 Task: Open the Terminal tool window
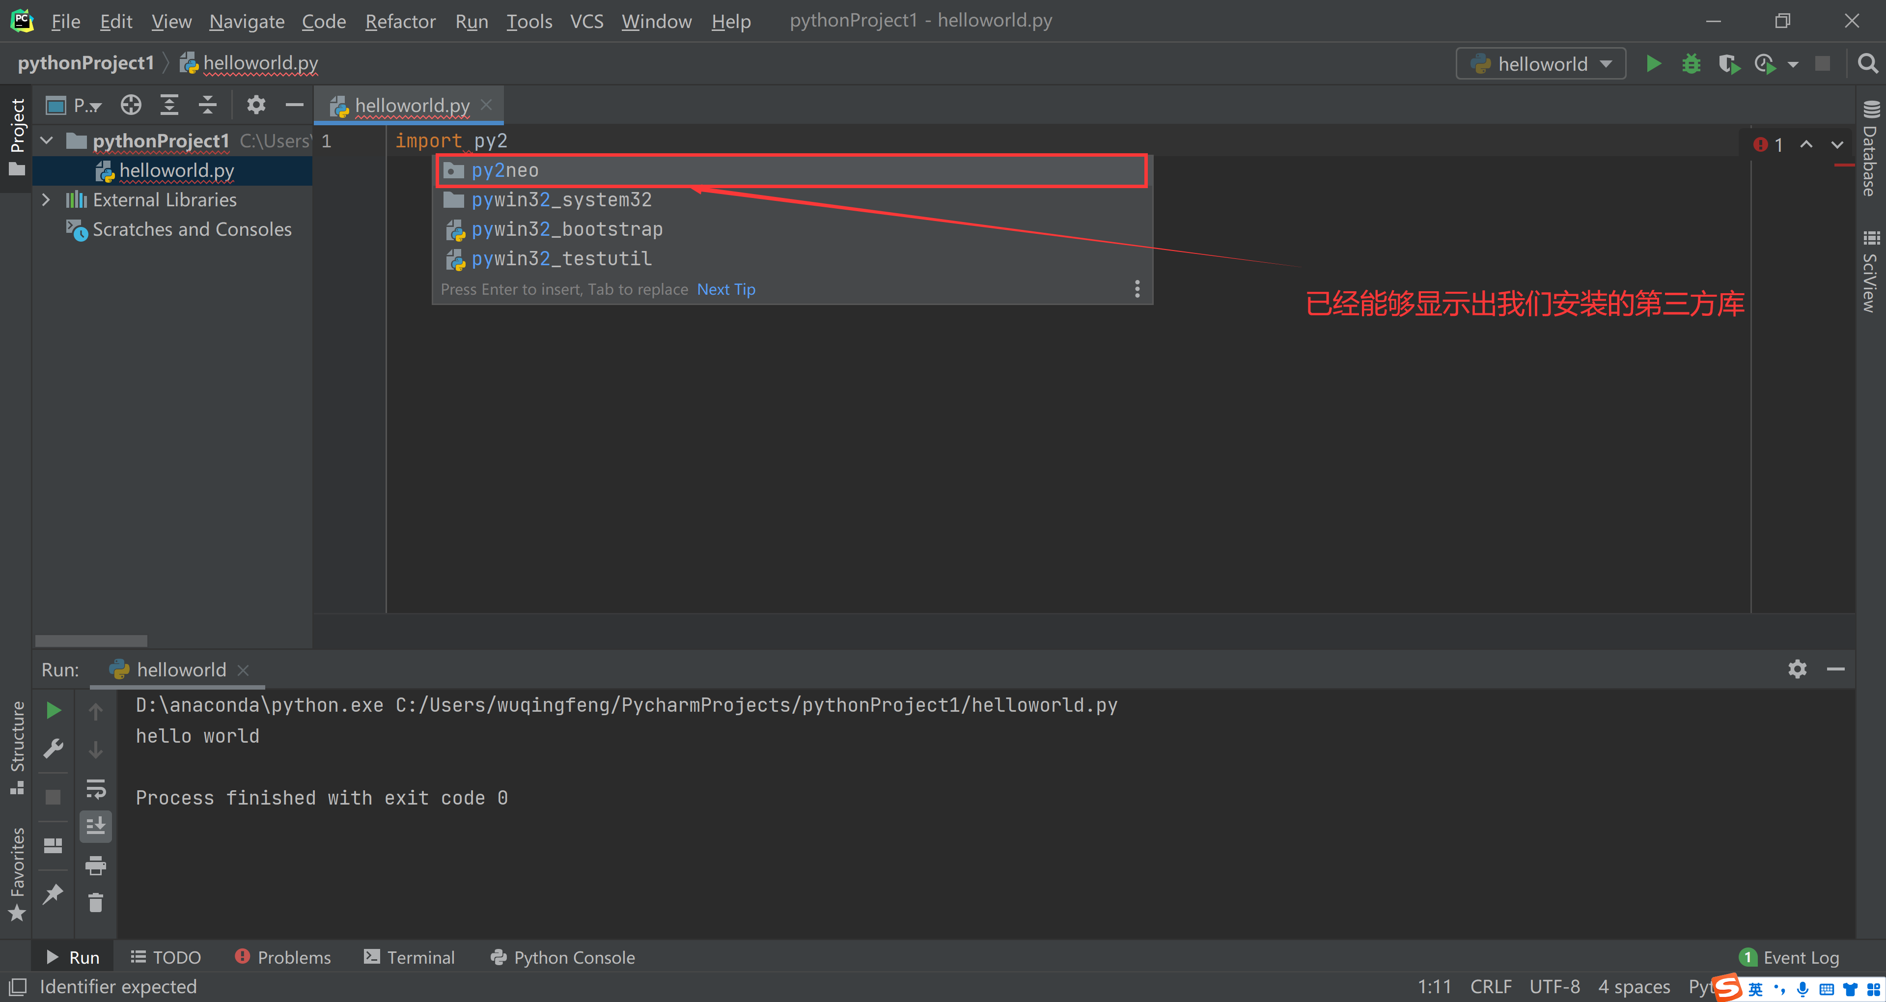coord(409,957)
